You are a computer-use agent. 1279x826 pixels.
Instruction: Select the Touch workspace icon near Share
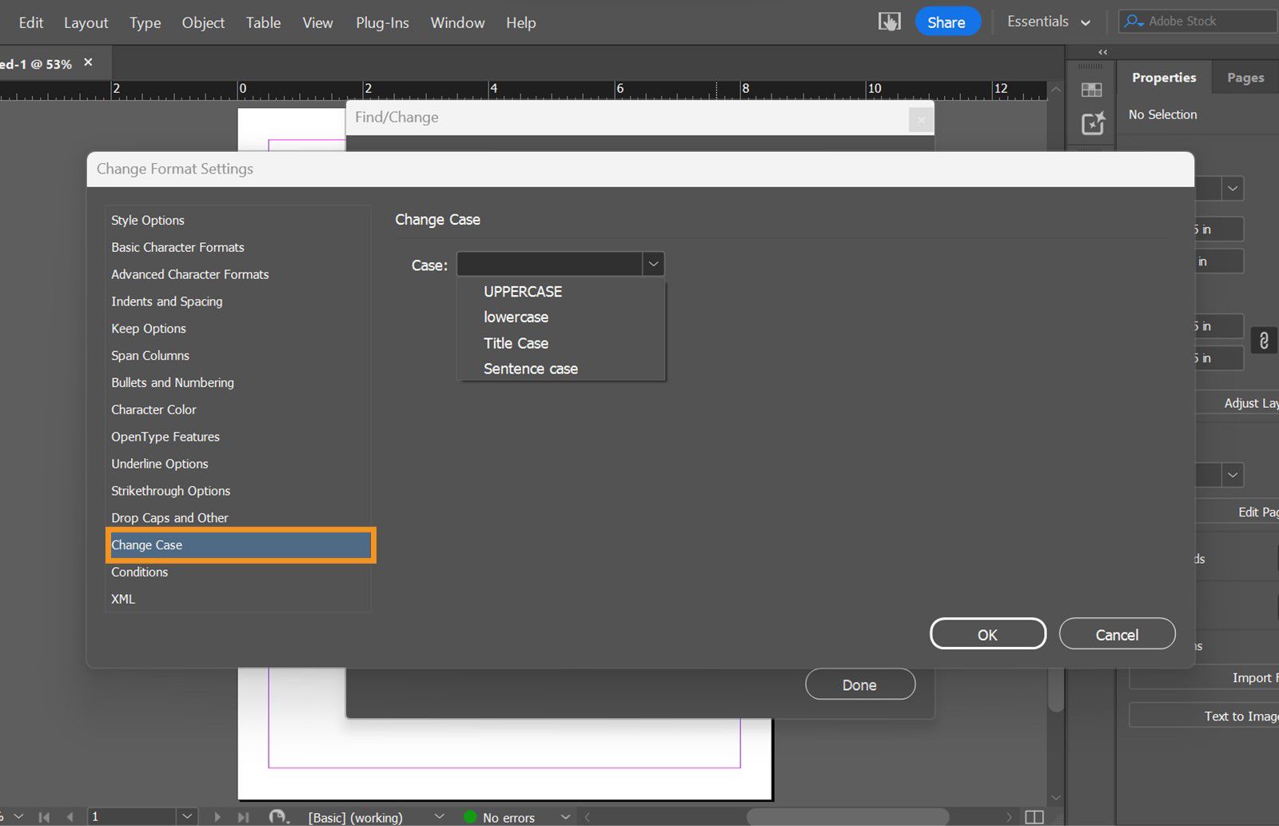[889, 21]
